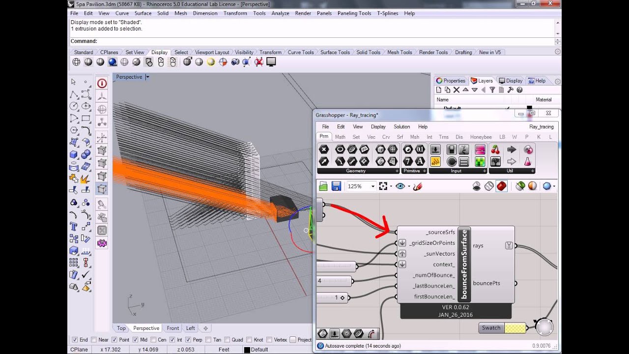Delete layer with the X icon
Image resolution: width=629 pixels, height=354 pixels.
click(457, 90)
